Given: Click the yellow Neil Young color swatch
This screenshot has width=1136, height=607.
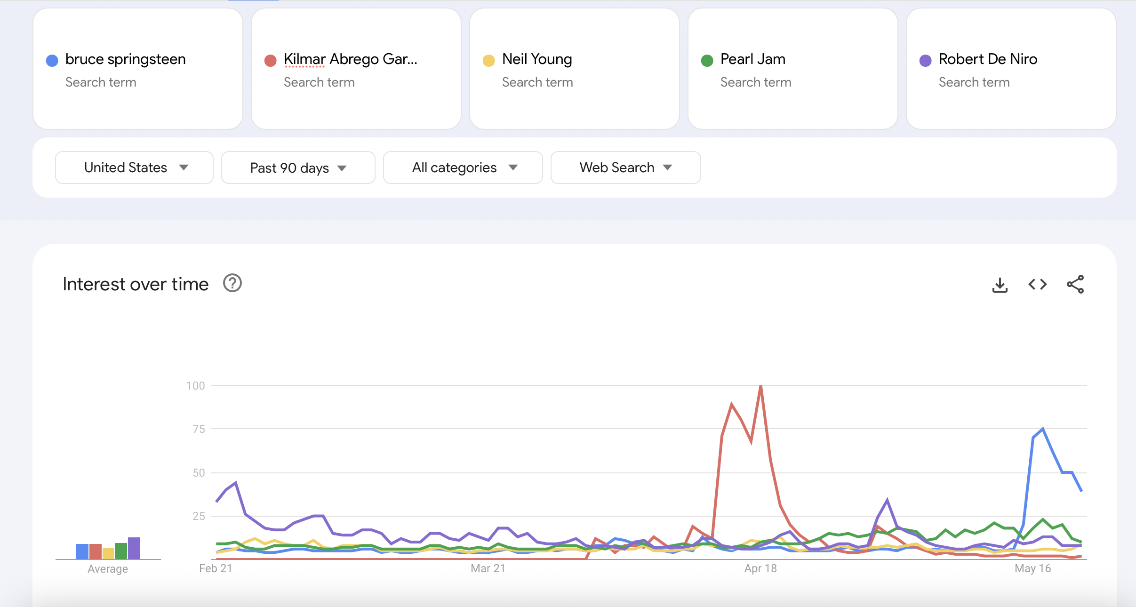Looking at the screenshot, I should (489, 60).
